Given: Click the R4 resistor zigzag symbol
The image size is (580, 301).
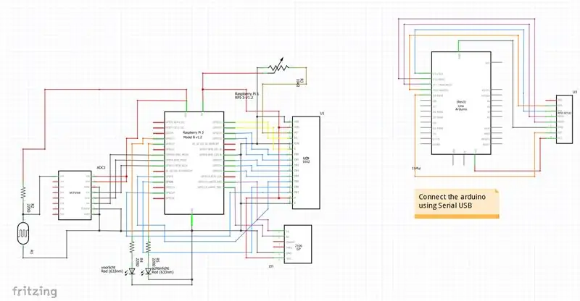Looking at the screenshot, I should coord(132,247).
